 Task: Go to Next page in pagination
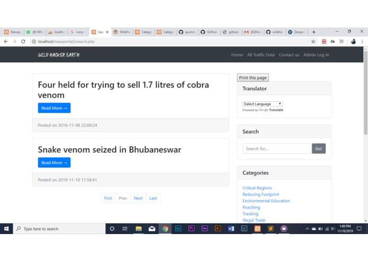pos(138,198)
